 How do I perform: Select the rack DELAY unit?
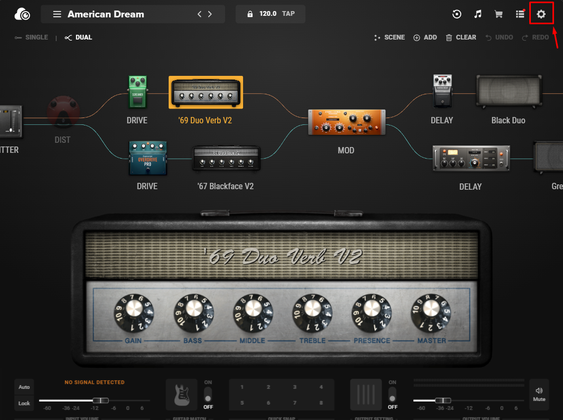tap(471, 158)
